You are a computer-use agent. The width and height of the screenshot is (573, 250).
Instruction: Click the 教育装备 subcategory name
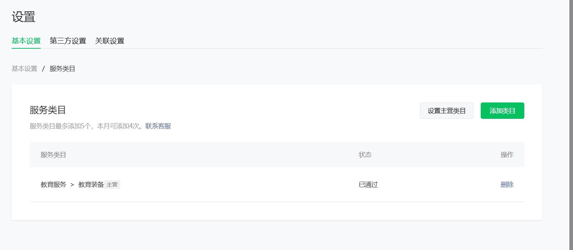tap(91, 185)
